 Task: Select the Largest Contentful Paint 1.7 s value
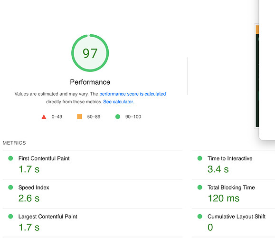[29, 227]
